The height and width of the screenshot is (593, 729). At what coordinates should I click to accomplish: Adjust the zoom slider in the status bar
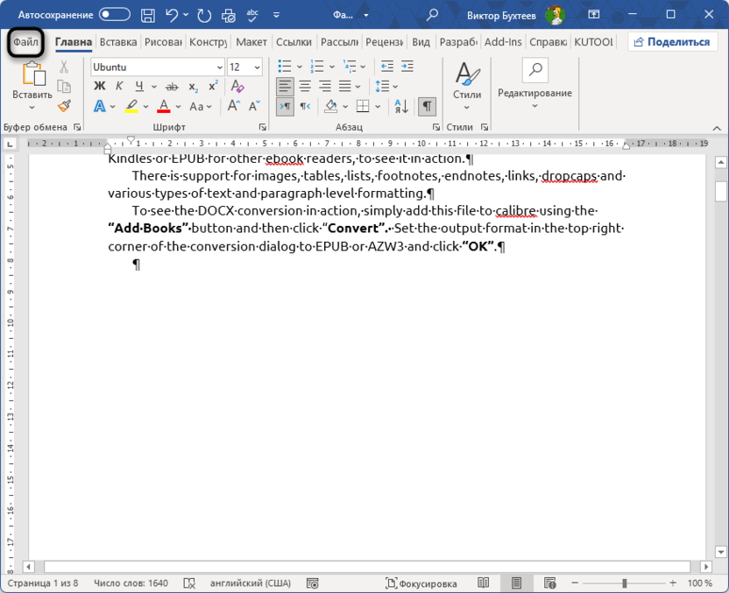pos(624,582)
